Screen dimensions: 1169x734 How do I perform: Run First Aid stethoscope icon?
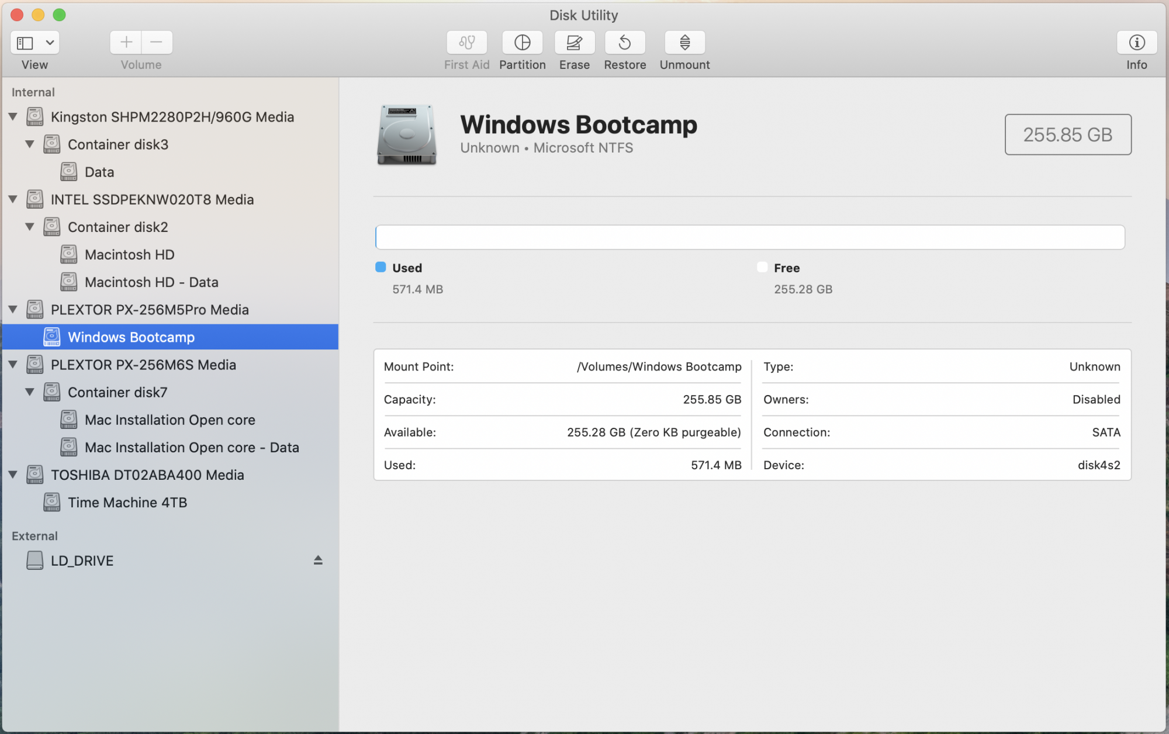[x=466, y=42]
